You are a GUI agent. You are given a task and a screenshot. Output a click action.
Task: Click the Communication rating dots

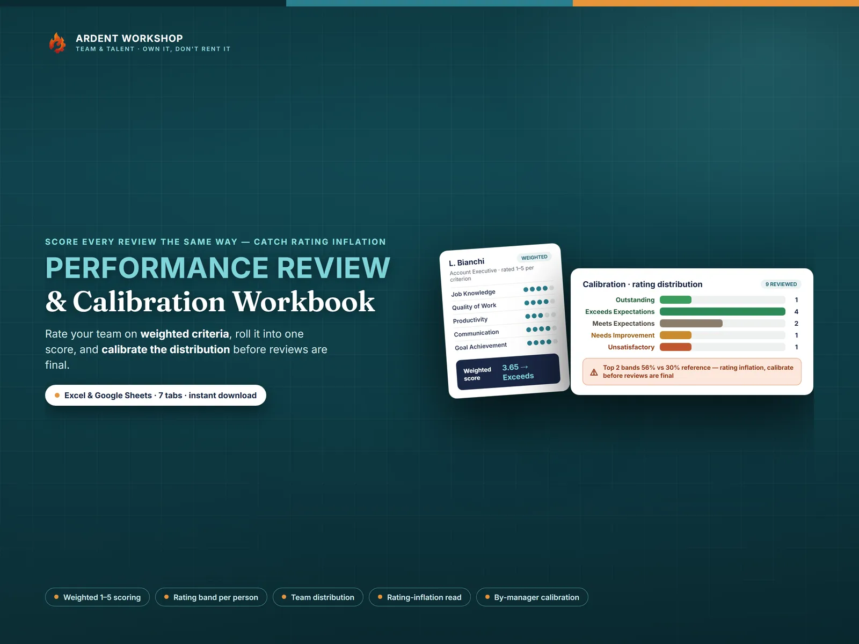click(x=541, y=329)
